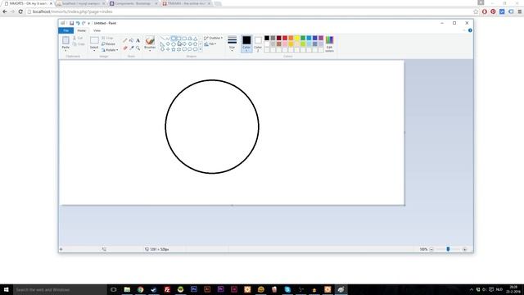Image resolution: width=524 pixels, height=295 pixels.
Task: Pick the red color swatch
Action: 285,39
